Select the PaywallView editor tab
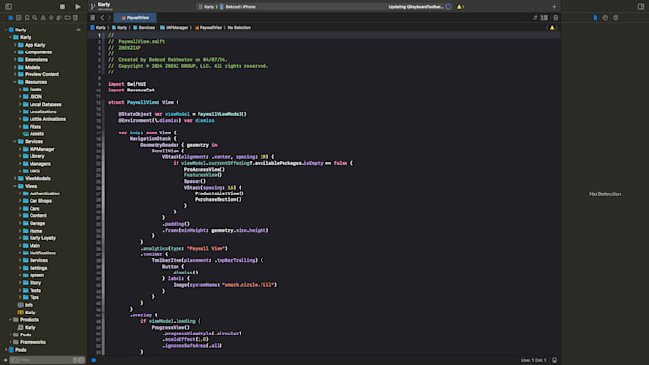This screenshot has width=649, height=365. point(135,18)
